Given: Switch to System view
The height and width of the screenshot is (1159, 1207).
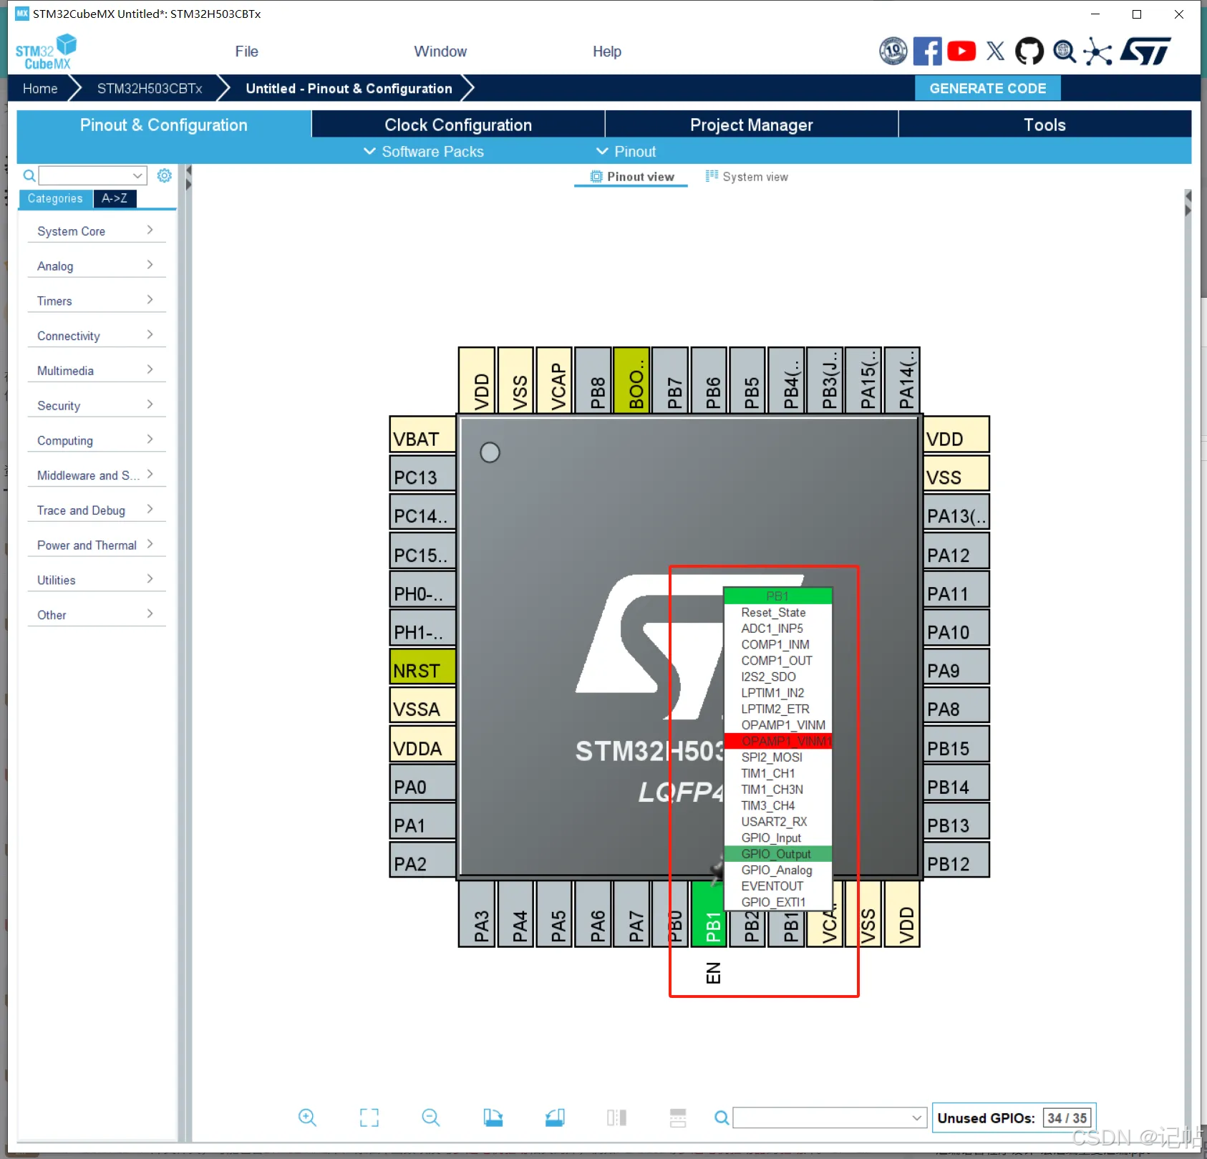Looking at the screenshot, I should coord(747,177).
